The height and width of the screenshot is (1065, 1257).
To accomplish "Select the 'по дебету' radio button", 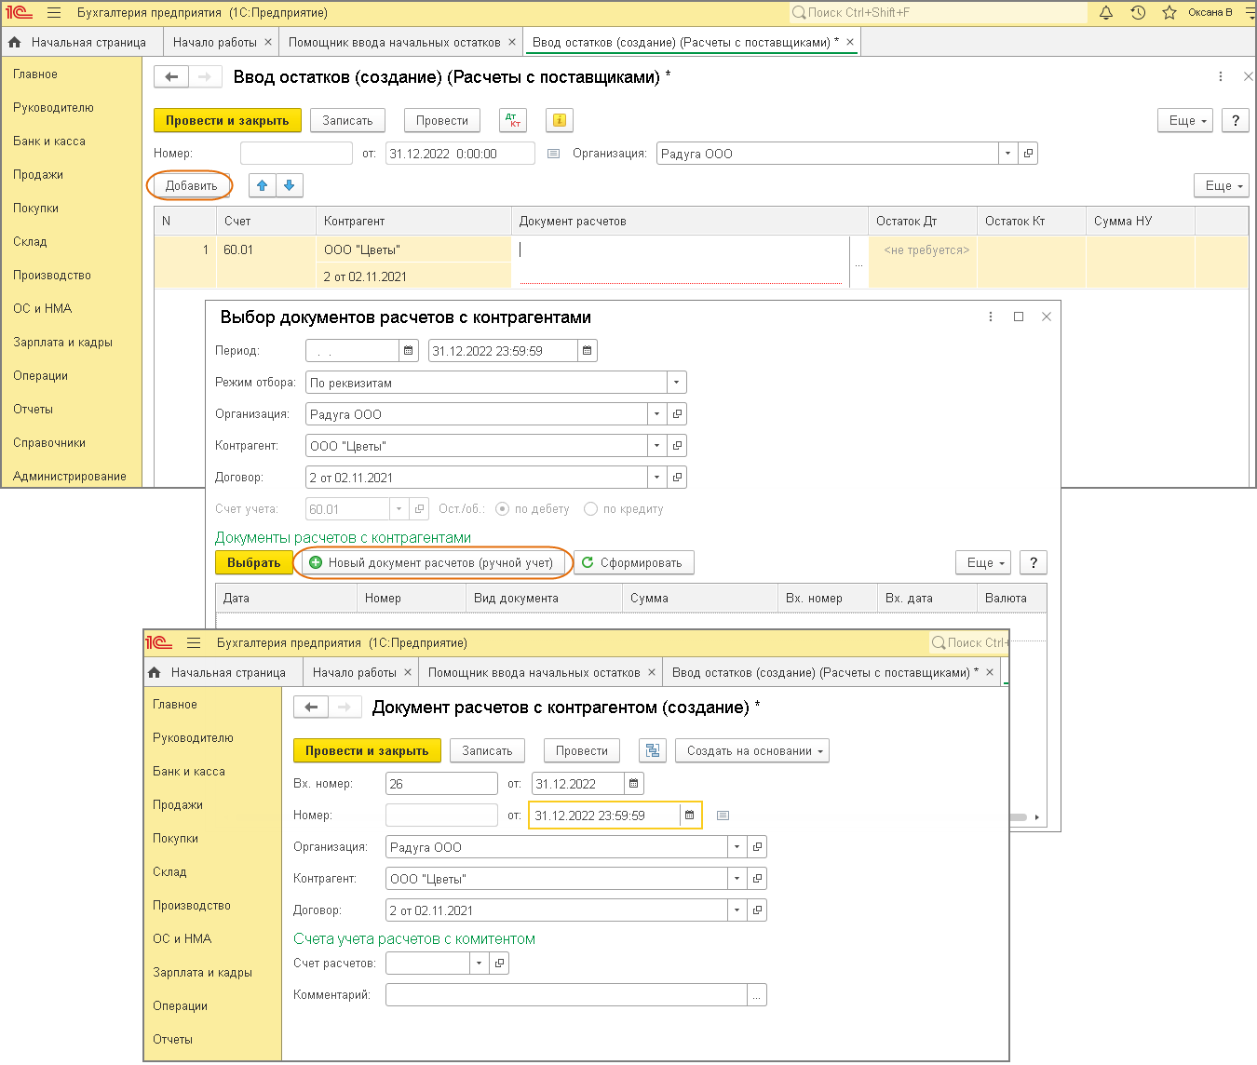I will click(x=503, y=509).
